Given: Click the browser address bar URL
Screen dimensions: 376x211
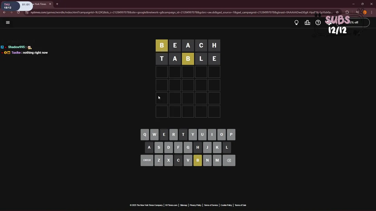Looking at the screenshot, I should pyautogui.click(x=182, y=12).
